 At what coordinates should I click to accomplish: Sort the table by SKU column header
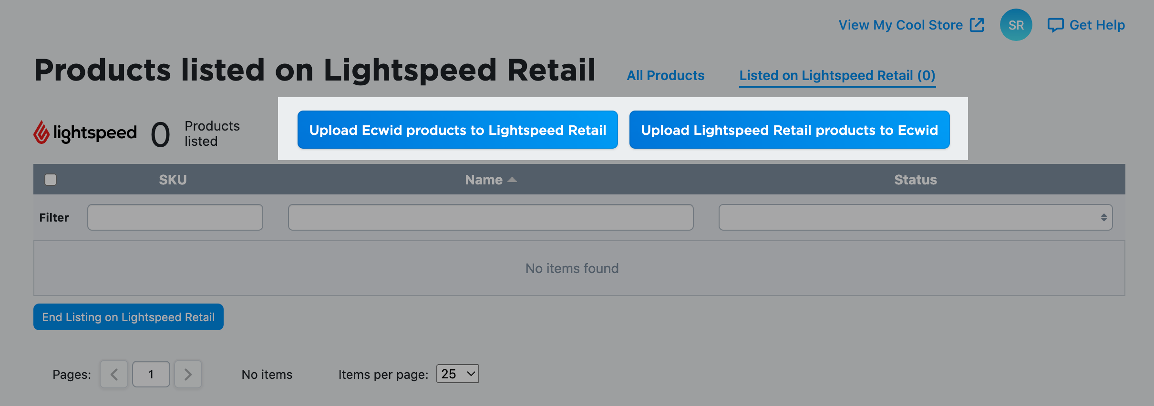pos(173,180)
